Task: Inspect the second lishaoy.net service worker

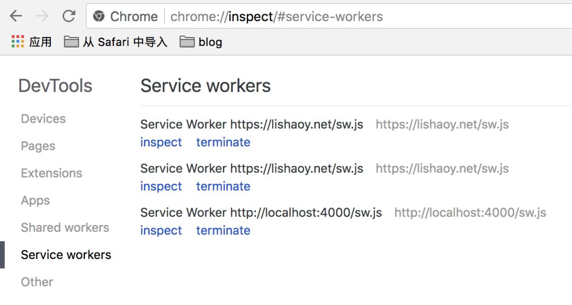Action: point(161,186)
